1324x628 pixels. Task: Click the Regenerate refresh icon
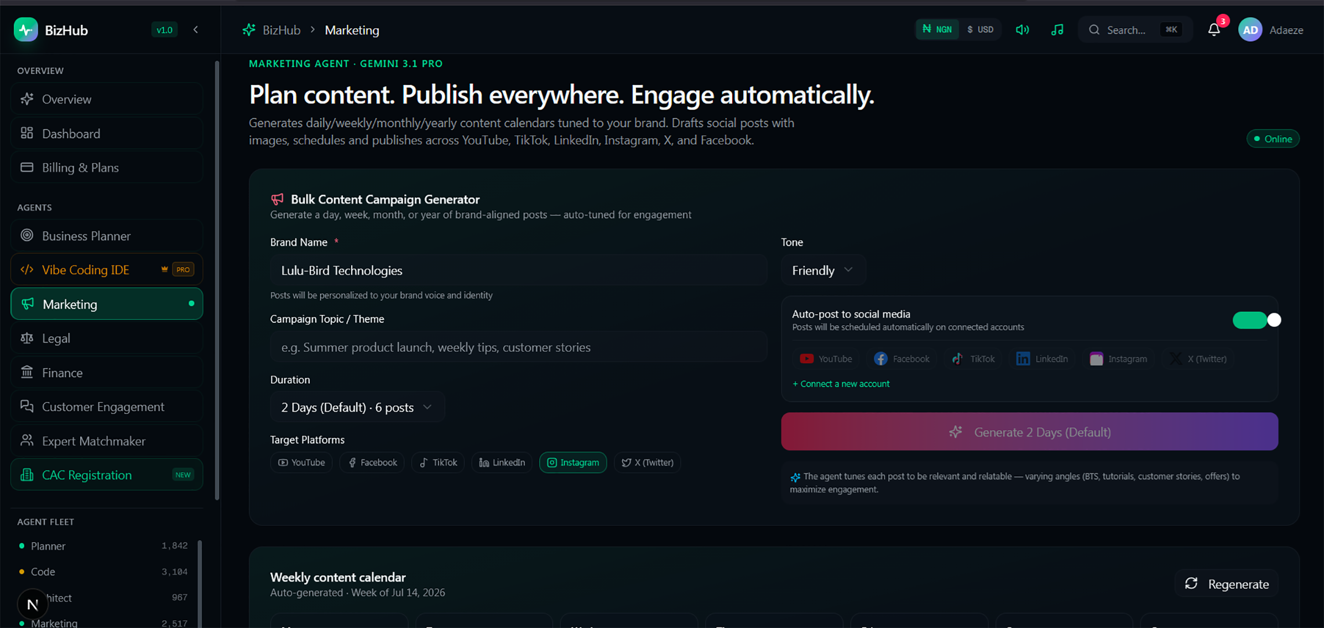pos(1191,584)
